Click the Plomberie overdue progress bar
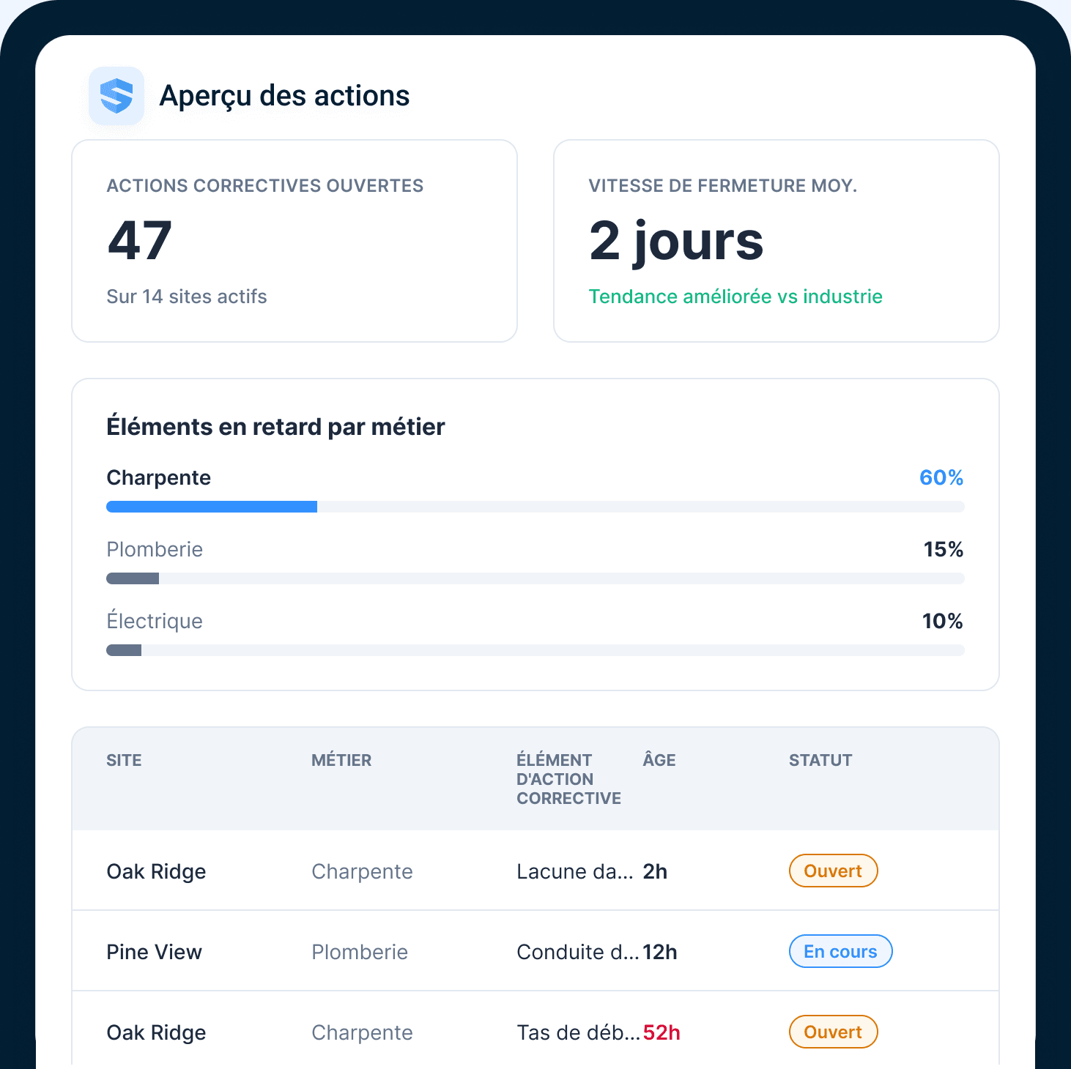Image resolution: width=1071 pixels, height=1069 pixels. click(535, 578)
